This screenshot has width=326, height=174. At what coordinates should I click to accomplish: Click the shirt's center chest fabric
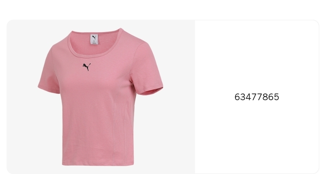94,87
